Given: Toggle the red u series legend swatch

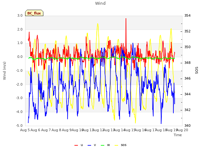Looking at the screenshot, I should [x=76, y=145].
